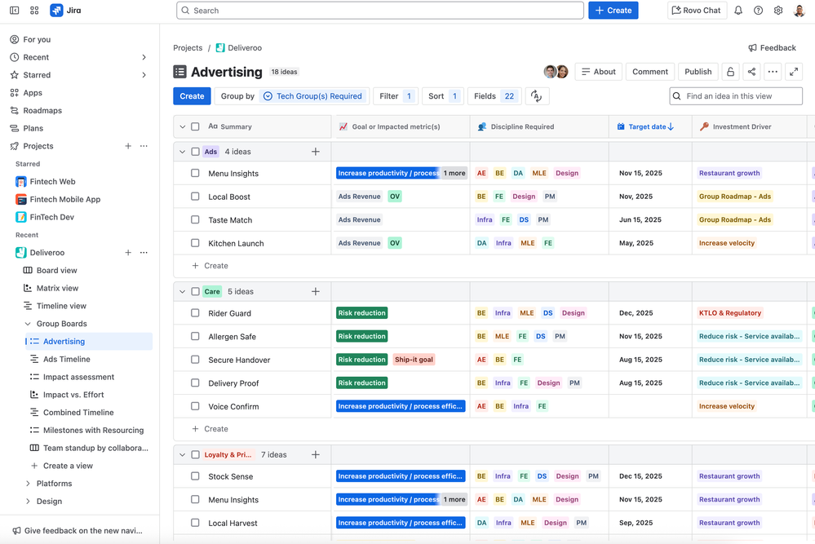
Task: Click the Feedback megaphone button
Action: point(772,48)
